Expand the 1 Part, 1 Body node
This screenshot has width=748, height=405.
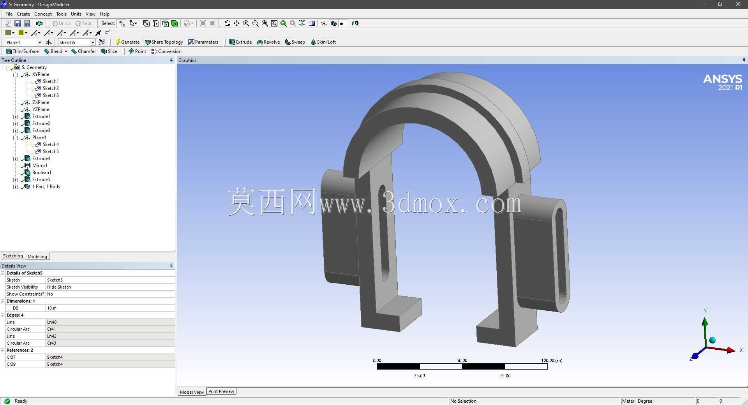[x=15, y=187]
